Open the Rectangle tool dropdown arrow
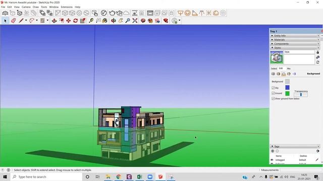The image size is (323, 181). (47, 21)
